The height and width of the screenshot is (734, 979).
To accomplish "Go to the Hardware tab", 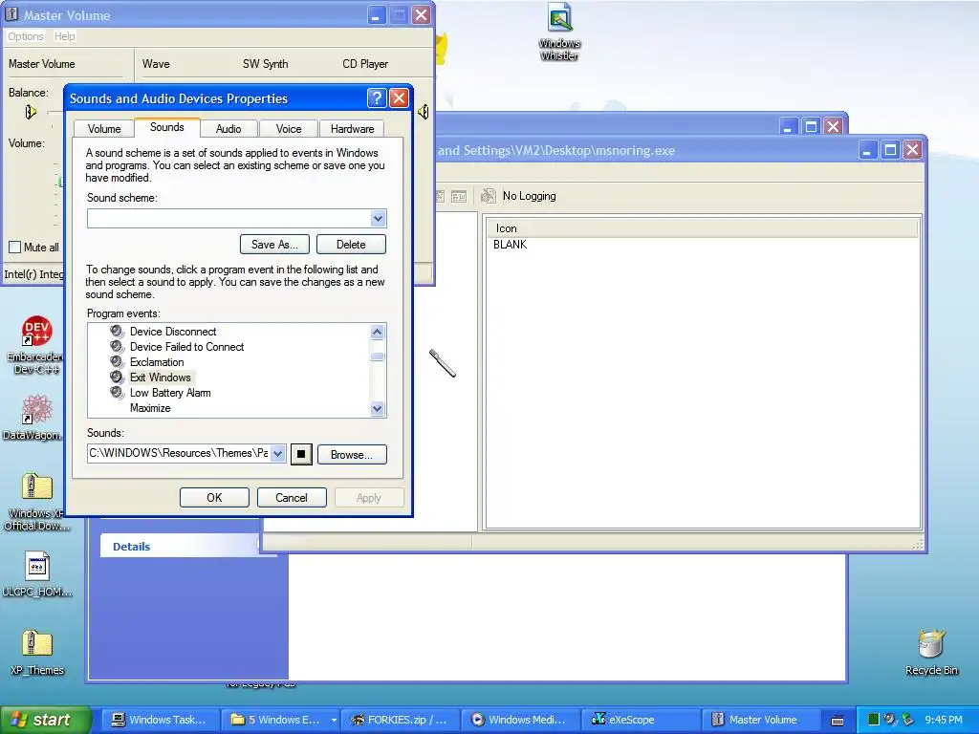I will [352, 129].
